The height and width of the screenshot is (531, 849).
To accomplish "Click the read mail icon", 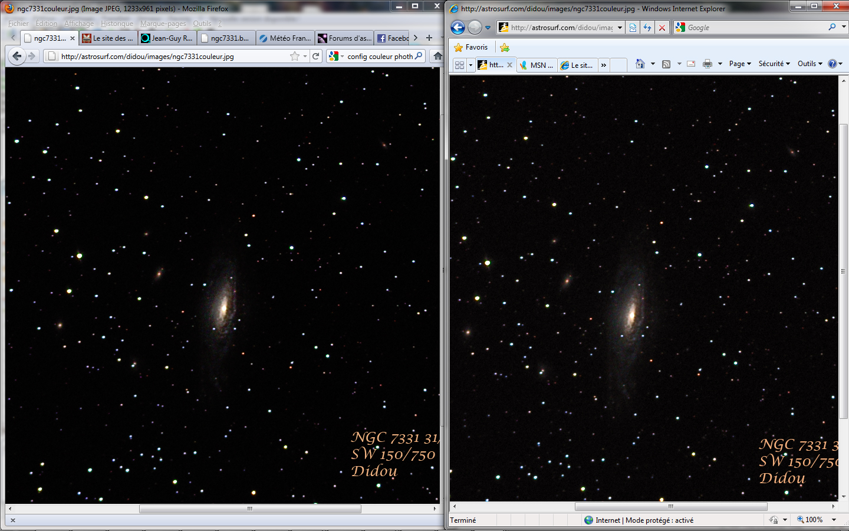I will pyautogui.click(x=691, y=64).
